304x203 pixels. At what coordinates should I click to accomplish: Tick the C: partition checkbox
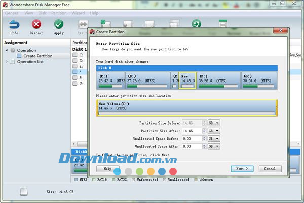[75, 55]
